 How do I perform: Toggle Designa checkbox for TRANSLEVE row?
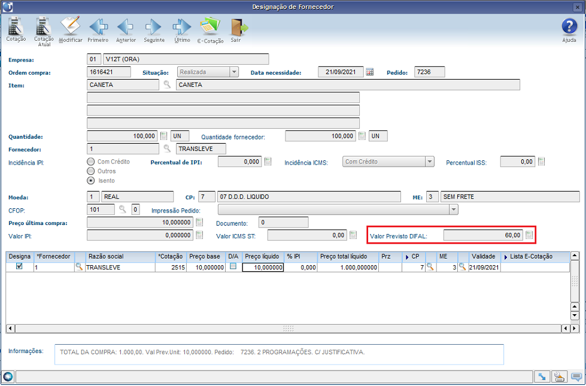(x=19, y=266)
